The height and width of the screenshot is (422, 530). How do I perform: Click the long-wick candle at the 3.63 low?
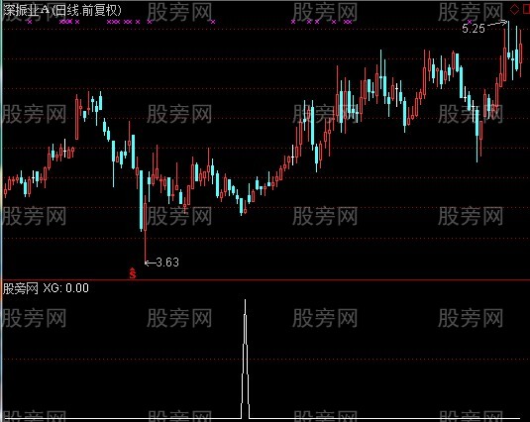[146, 230]
